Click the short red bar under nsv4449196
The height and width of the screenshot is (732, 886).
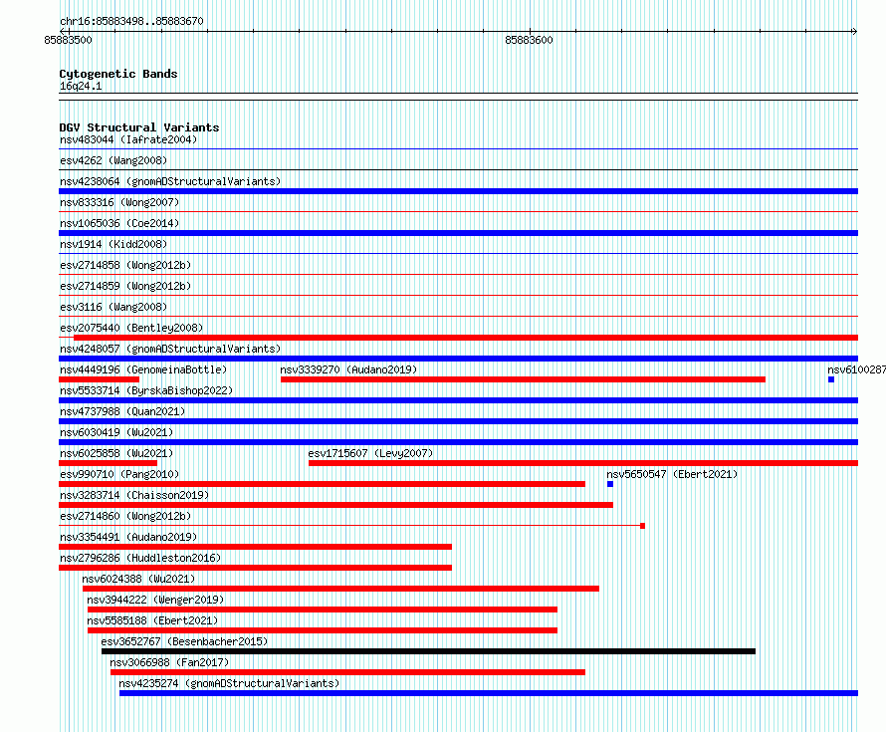(99, 379)
